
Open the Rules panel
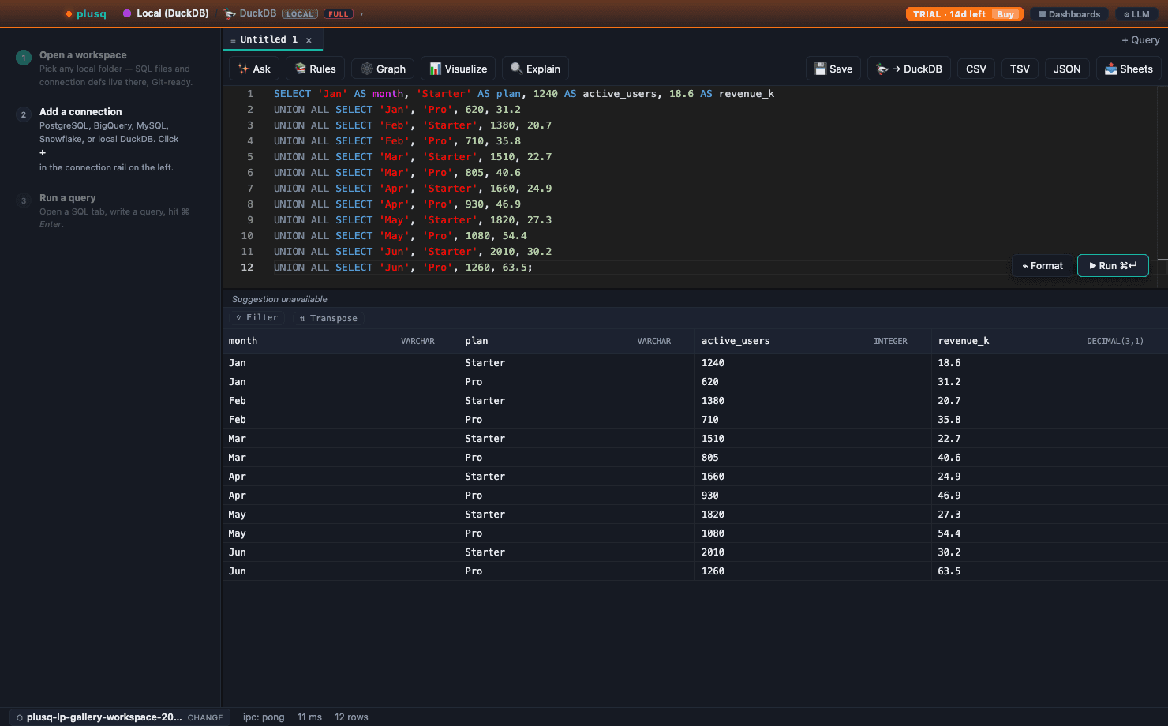coord(315,69)
